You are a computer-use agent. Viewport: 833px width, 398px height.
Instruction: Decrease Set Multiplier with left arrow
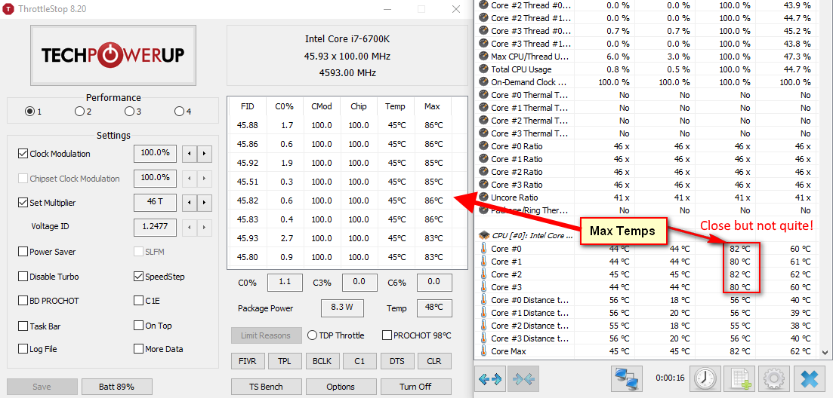coord(190,203)
